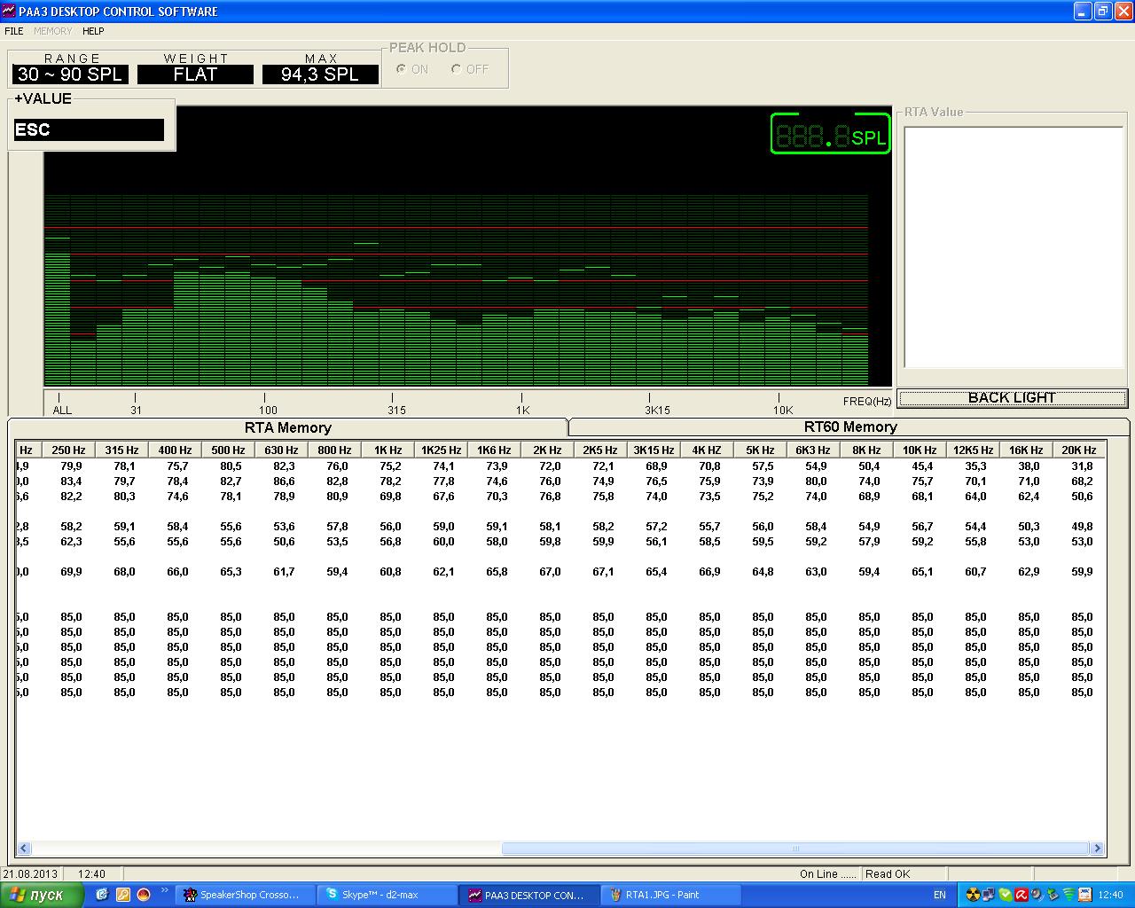Select the PEAK HOLD ON radio button
This screenshot has height=908, width=1135.
click(402, 69)
